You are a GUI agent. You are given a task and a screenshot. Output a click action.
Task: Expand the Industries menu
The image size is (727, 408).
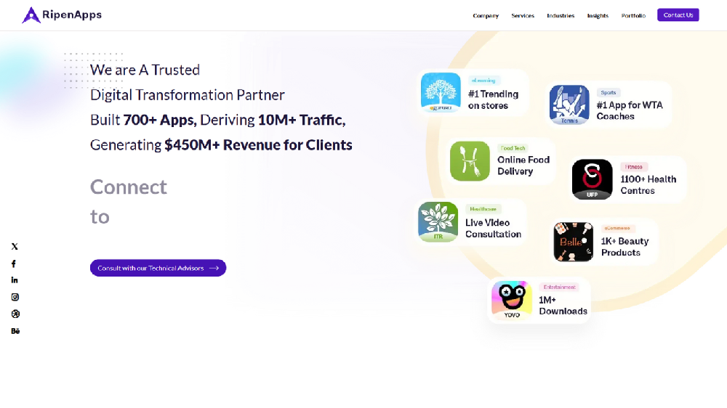(x=561, y=15)
